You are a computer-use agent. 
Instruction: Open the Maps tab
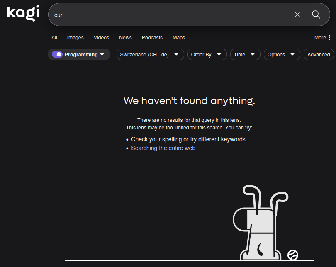(178, 38)
